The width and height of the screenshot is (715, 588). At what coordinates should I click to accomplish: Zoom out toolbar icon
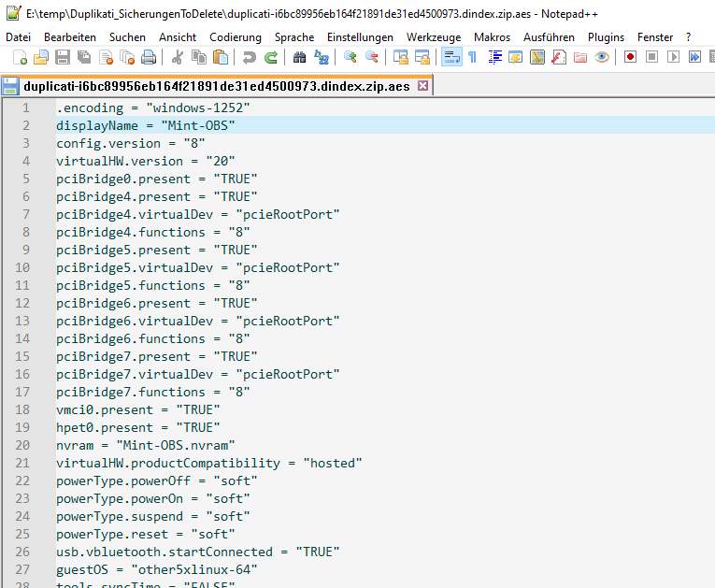(x=372, y=57)
